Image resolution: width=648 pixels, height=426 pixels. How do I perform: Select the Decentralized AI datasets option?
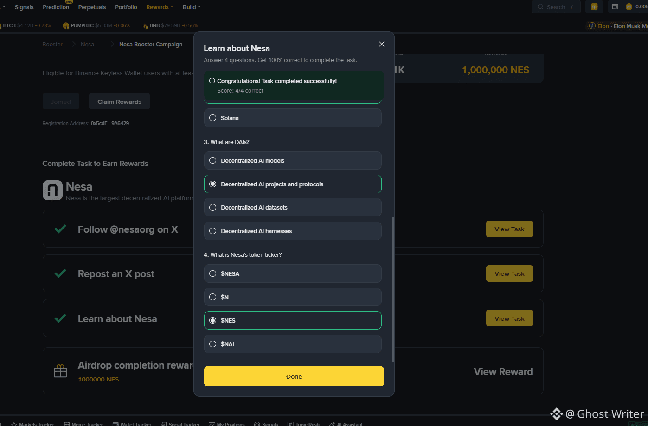click(293, 207)
